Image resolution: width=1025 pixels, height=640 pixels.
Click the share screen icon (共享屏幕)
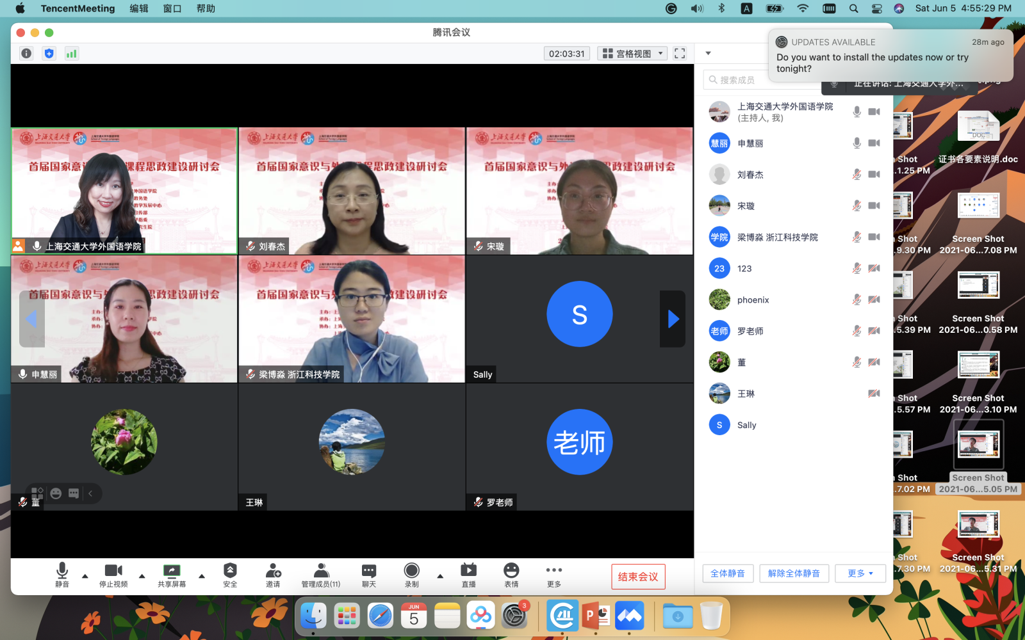(172, 571)
